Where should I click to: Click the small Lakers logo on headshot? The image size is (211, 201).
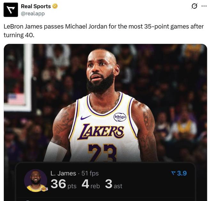tap(44, 189)
